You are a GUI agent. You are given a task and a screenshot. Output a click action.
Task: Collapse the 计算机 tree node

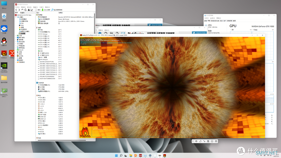[x=16, y=17]
